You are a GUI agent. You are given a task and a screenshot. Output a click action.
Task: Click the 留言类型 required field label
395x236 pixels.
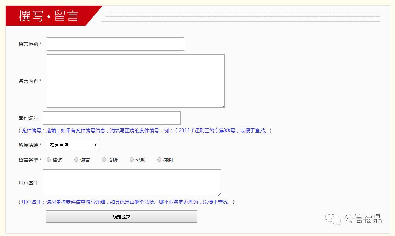click(x=28, y=160)
